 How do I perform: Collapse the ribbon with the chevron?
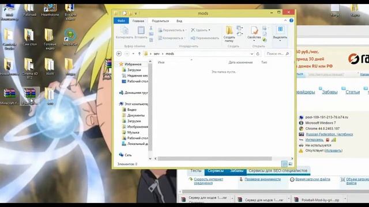click(285, 21)
